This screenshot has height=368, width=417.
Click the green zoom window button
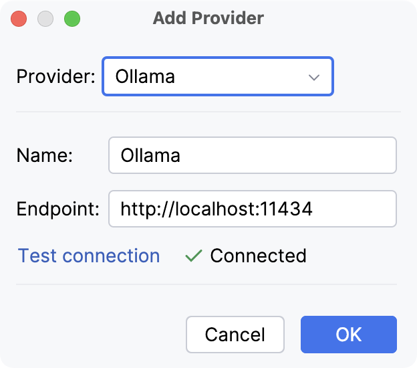click(72, 18)
